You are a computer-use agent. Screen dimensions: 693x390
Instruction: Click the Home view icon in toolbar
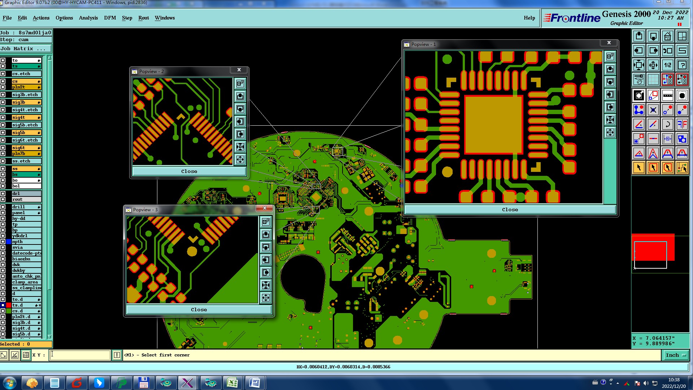click(667, 36)
